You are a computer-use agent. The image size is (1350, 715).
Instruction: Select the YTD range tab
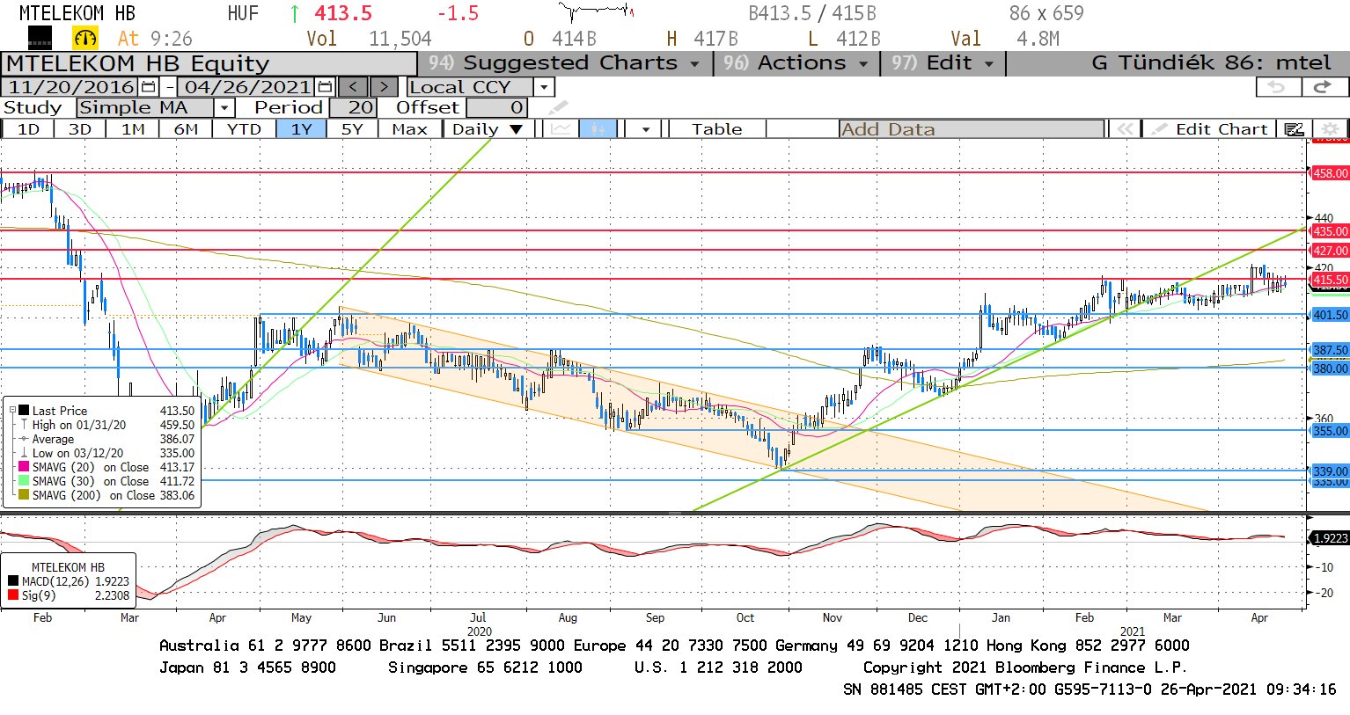[x=244, y=129]
